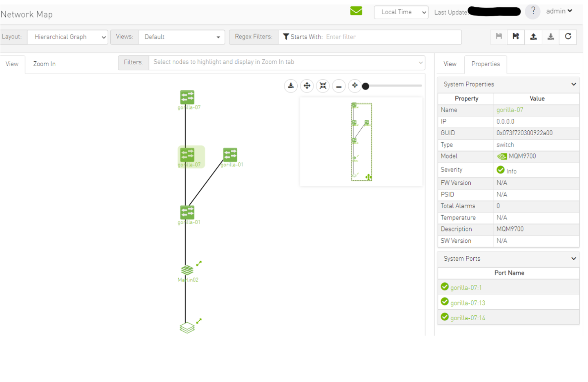The height and width of the screenshot is (382, 588).
Task: Click the collapse/fit-to-screen map icon
Action: pyautogui.click(x=323, y=86)
